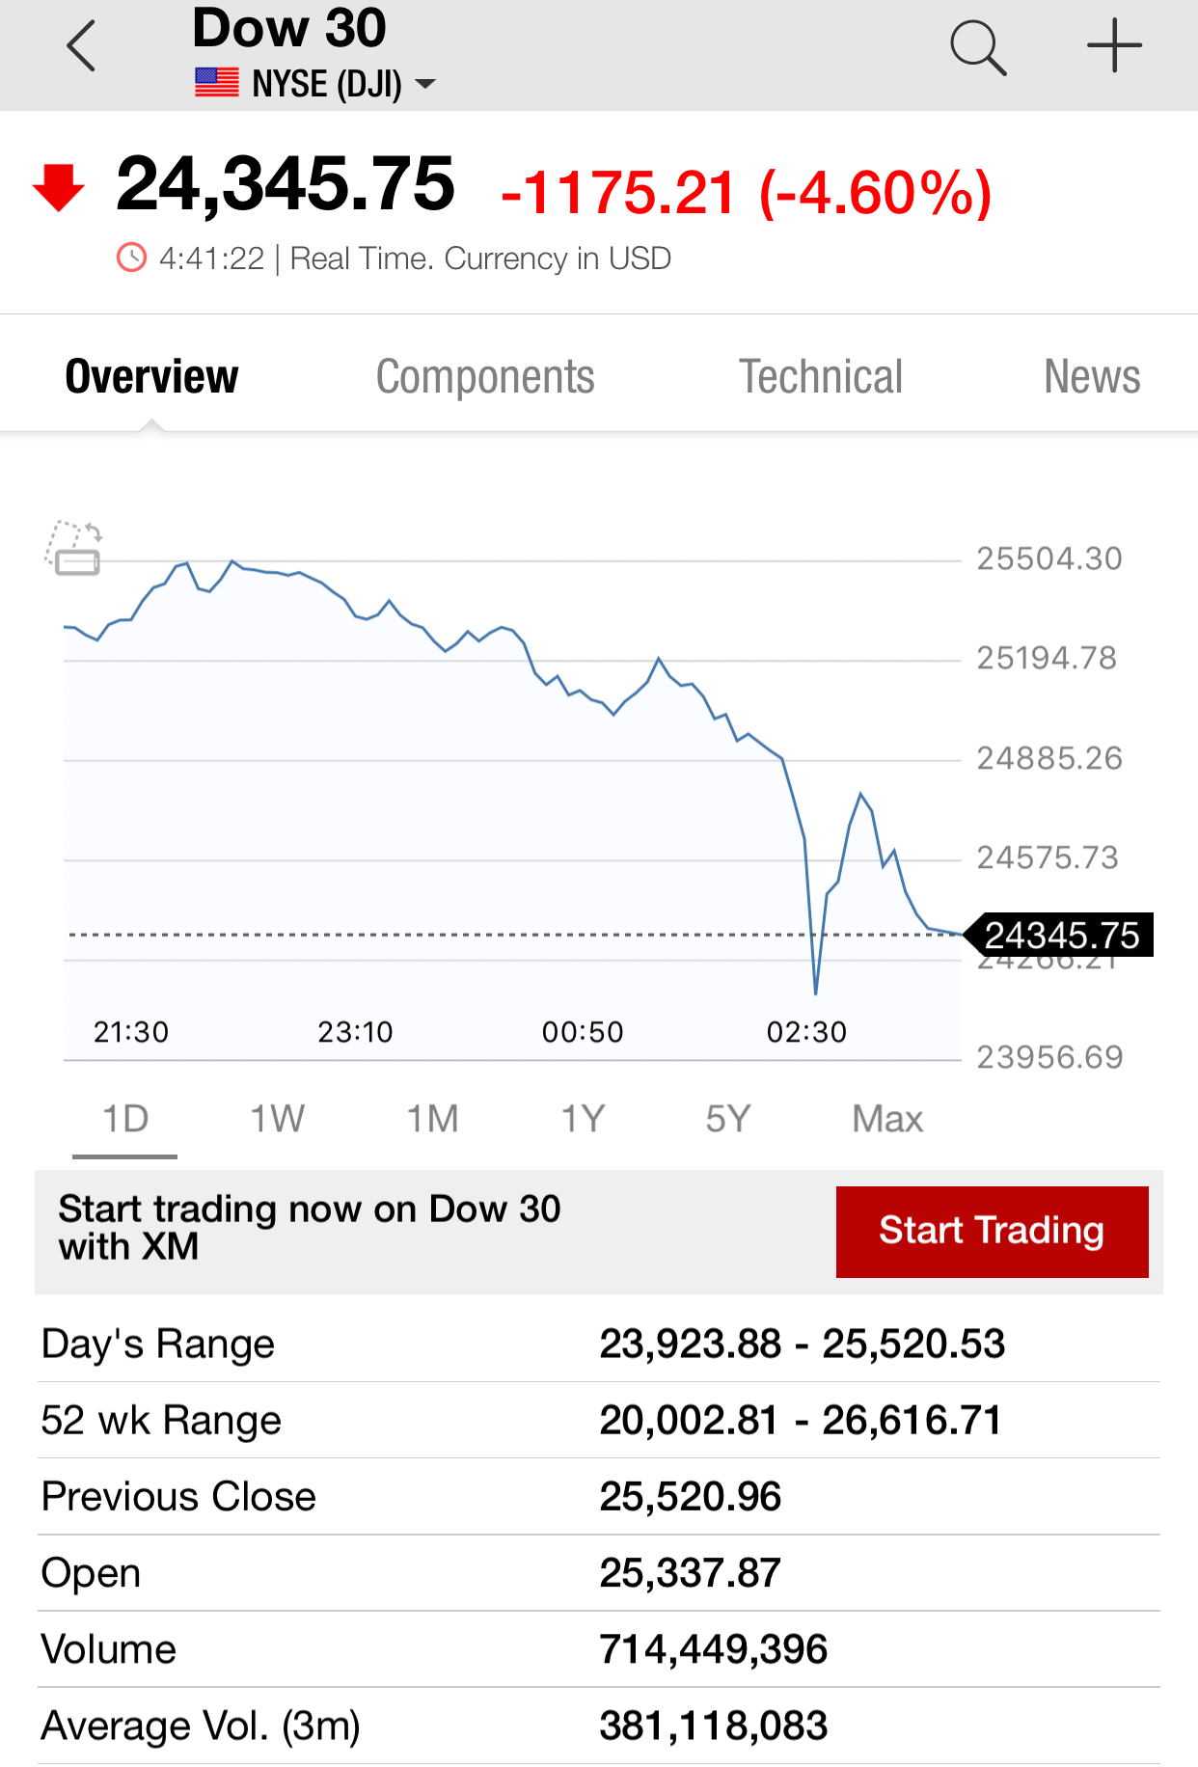Show the 1Y chart range
The image size is (1198, 1767).
[583, 1120]
